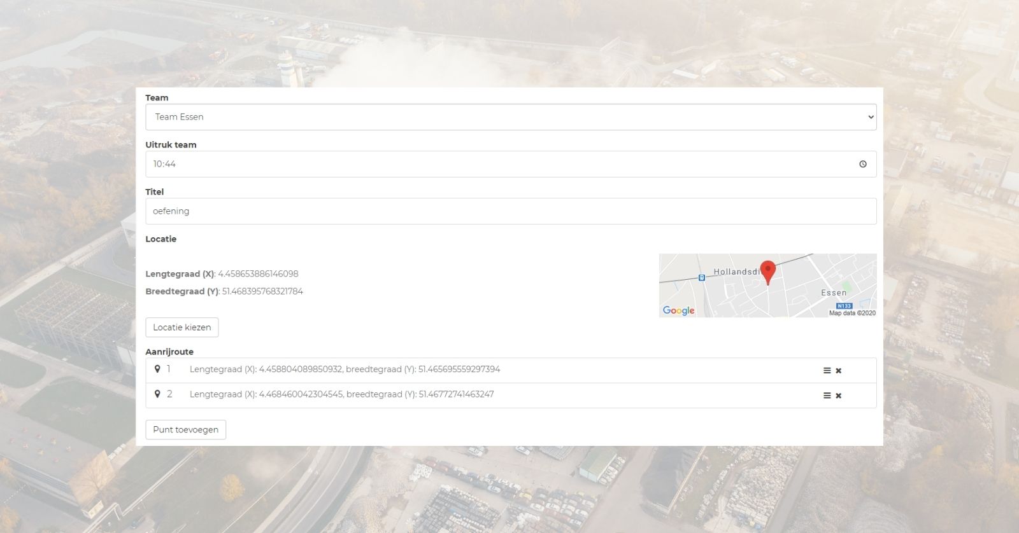
Task: Select the route point 1 coordinates text
Action: (345, 370)
